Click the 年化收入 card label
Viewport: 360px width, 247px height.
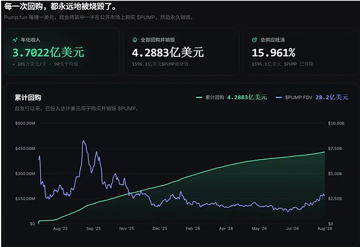point(31,40)
